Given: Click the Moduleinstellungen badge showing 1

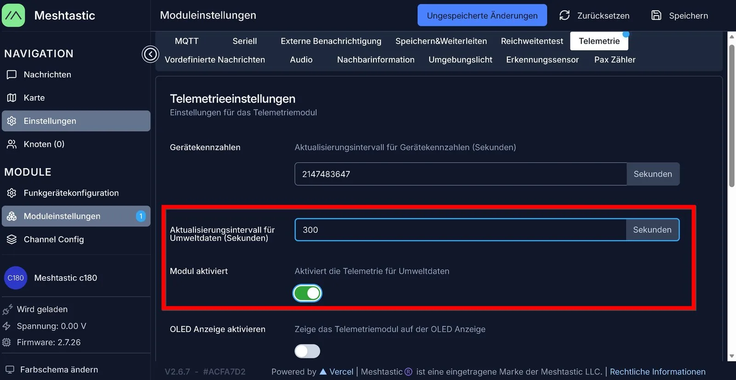Looking at the screenshot, I should [141, 216].
